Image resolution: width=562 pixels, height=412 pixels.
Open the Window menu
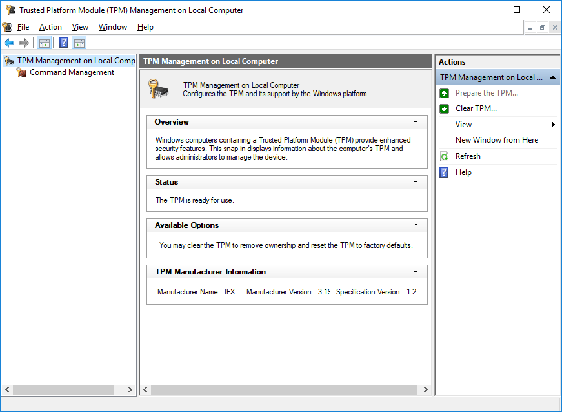coord(112,27)
